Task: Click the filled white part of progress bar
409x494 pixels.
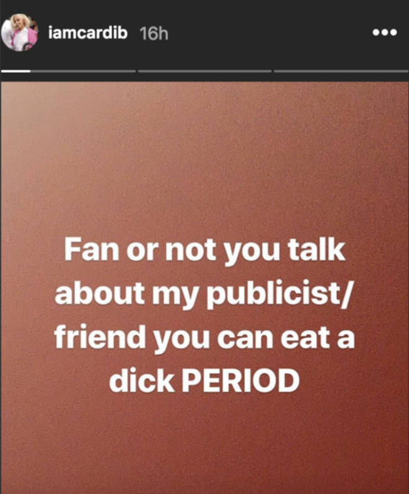Action: pyautogui.click(x=15, y=71)
